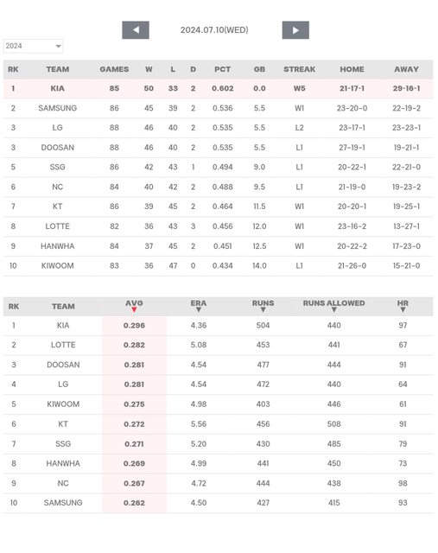The height and width of the screenshot is (553, 438).
Task: Click the HOME column header
Action: pyautogui.click(x=352, y=69)
